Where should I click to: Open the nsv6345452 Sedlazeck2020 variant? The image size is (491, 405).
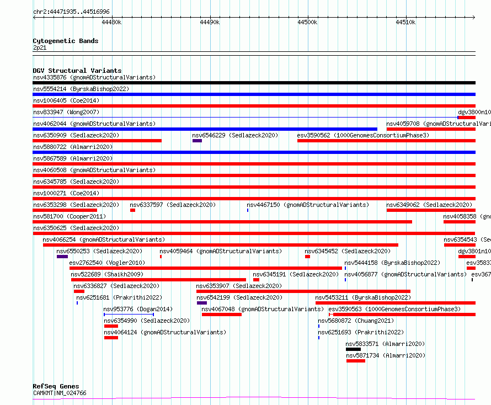pos(348,251)
